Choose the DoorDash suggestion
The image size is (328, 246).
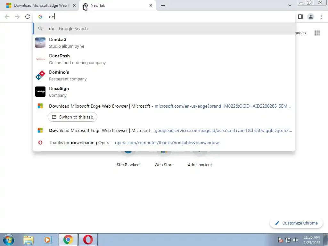tap(164, 59)
